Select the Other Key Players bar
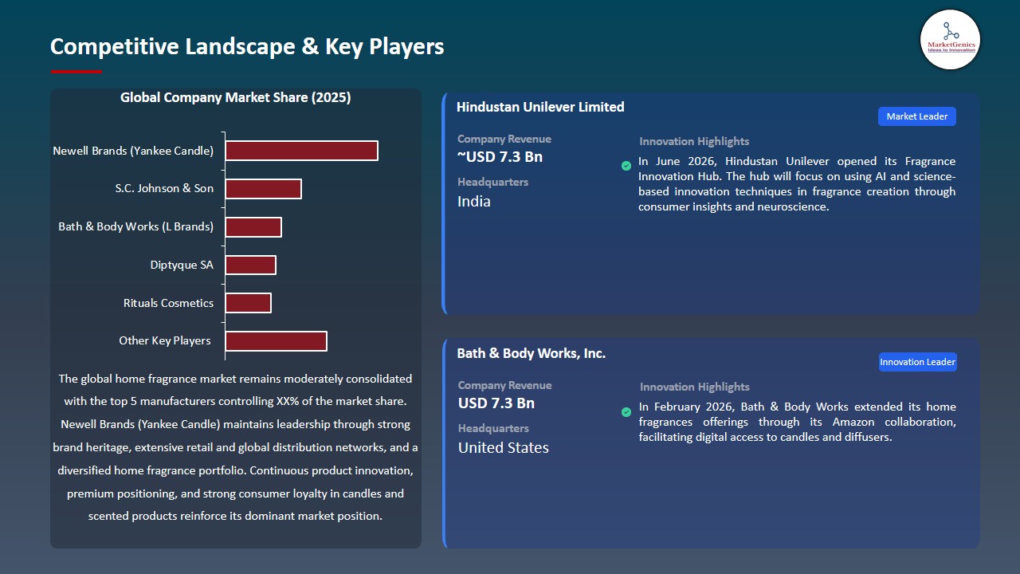The image size is (1020, 574). tap(276, 341)
